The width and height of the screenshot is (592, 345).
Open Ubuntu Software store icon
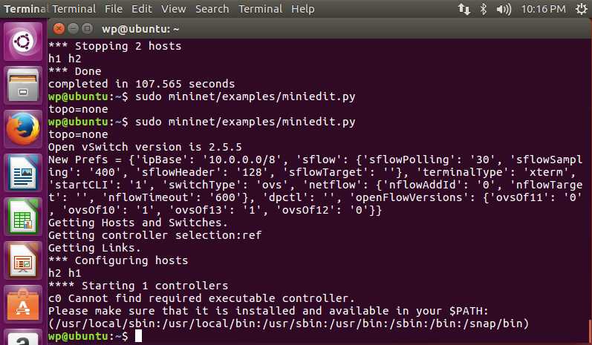pyautogui.click(x=23, y=304)
